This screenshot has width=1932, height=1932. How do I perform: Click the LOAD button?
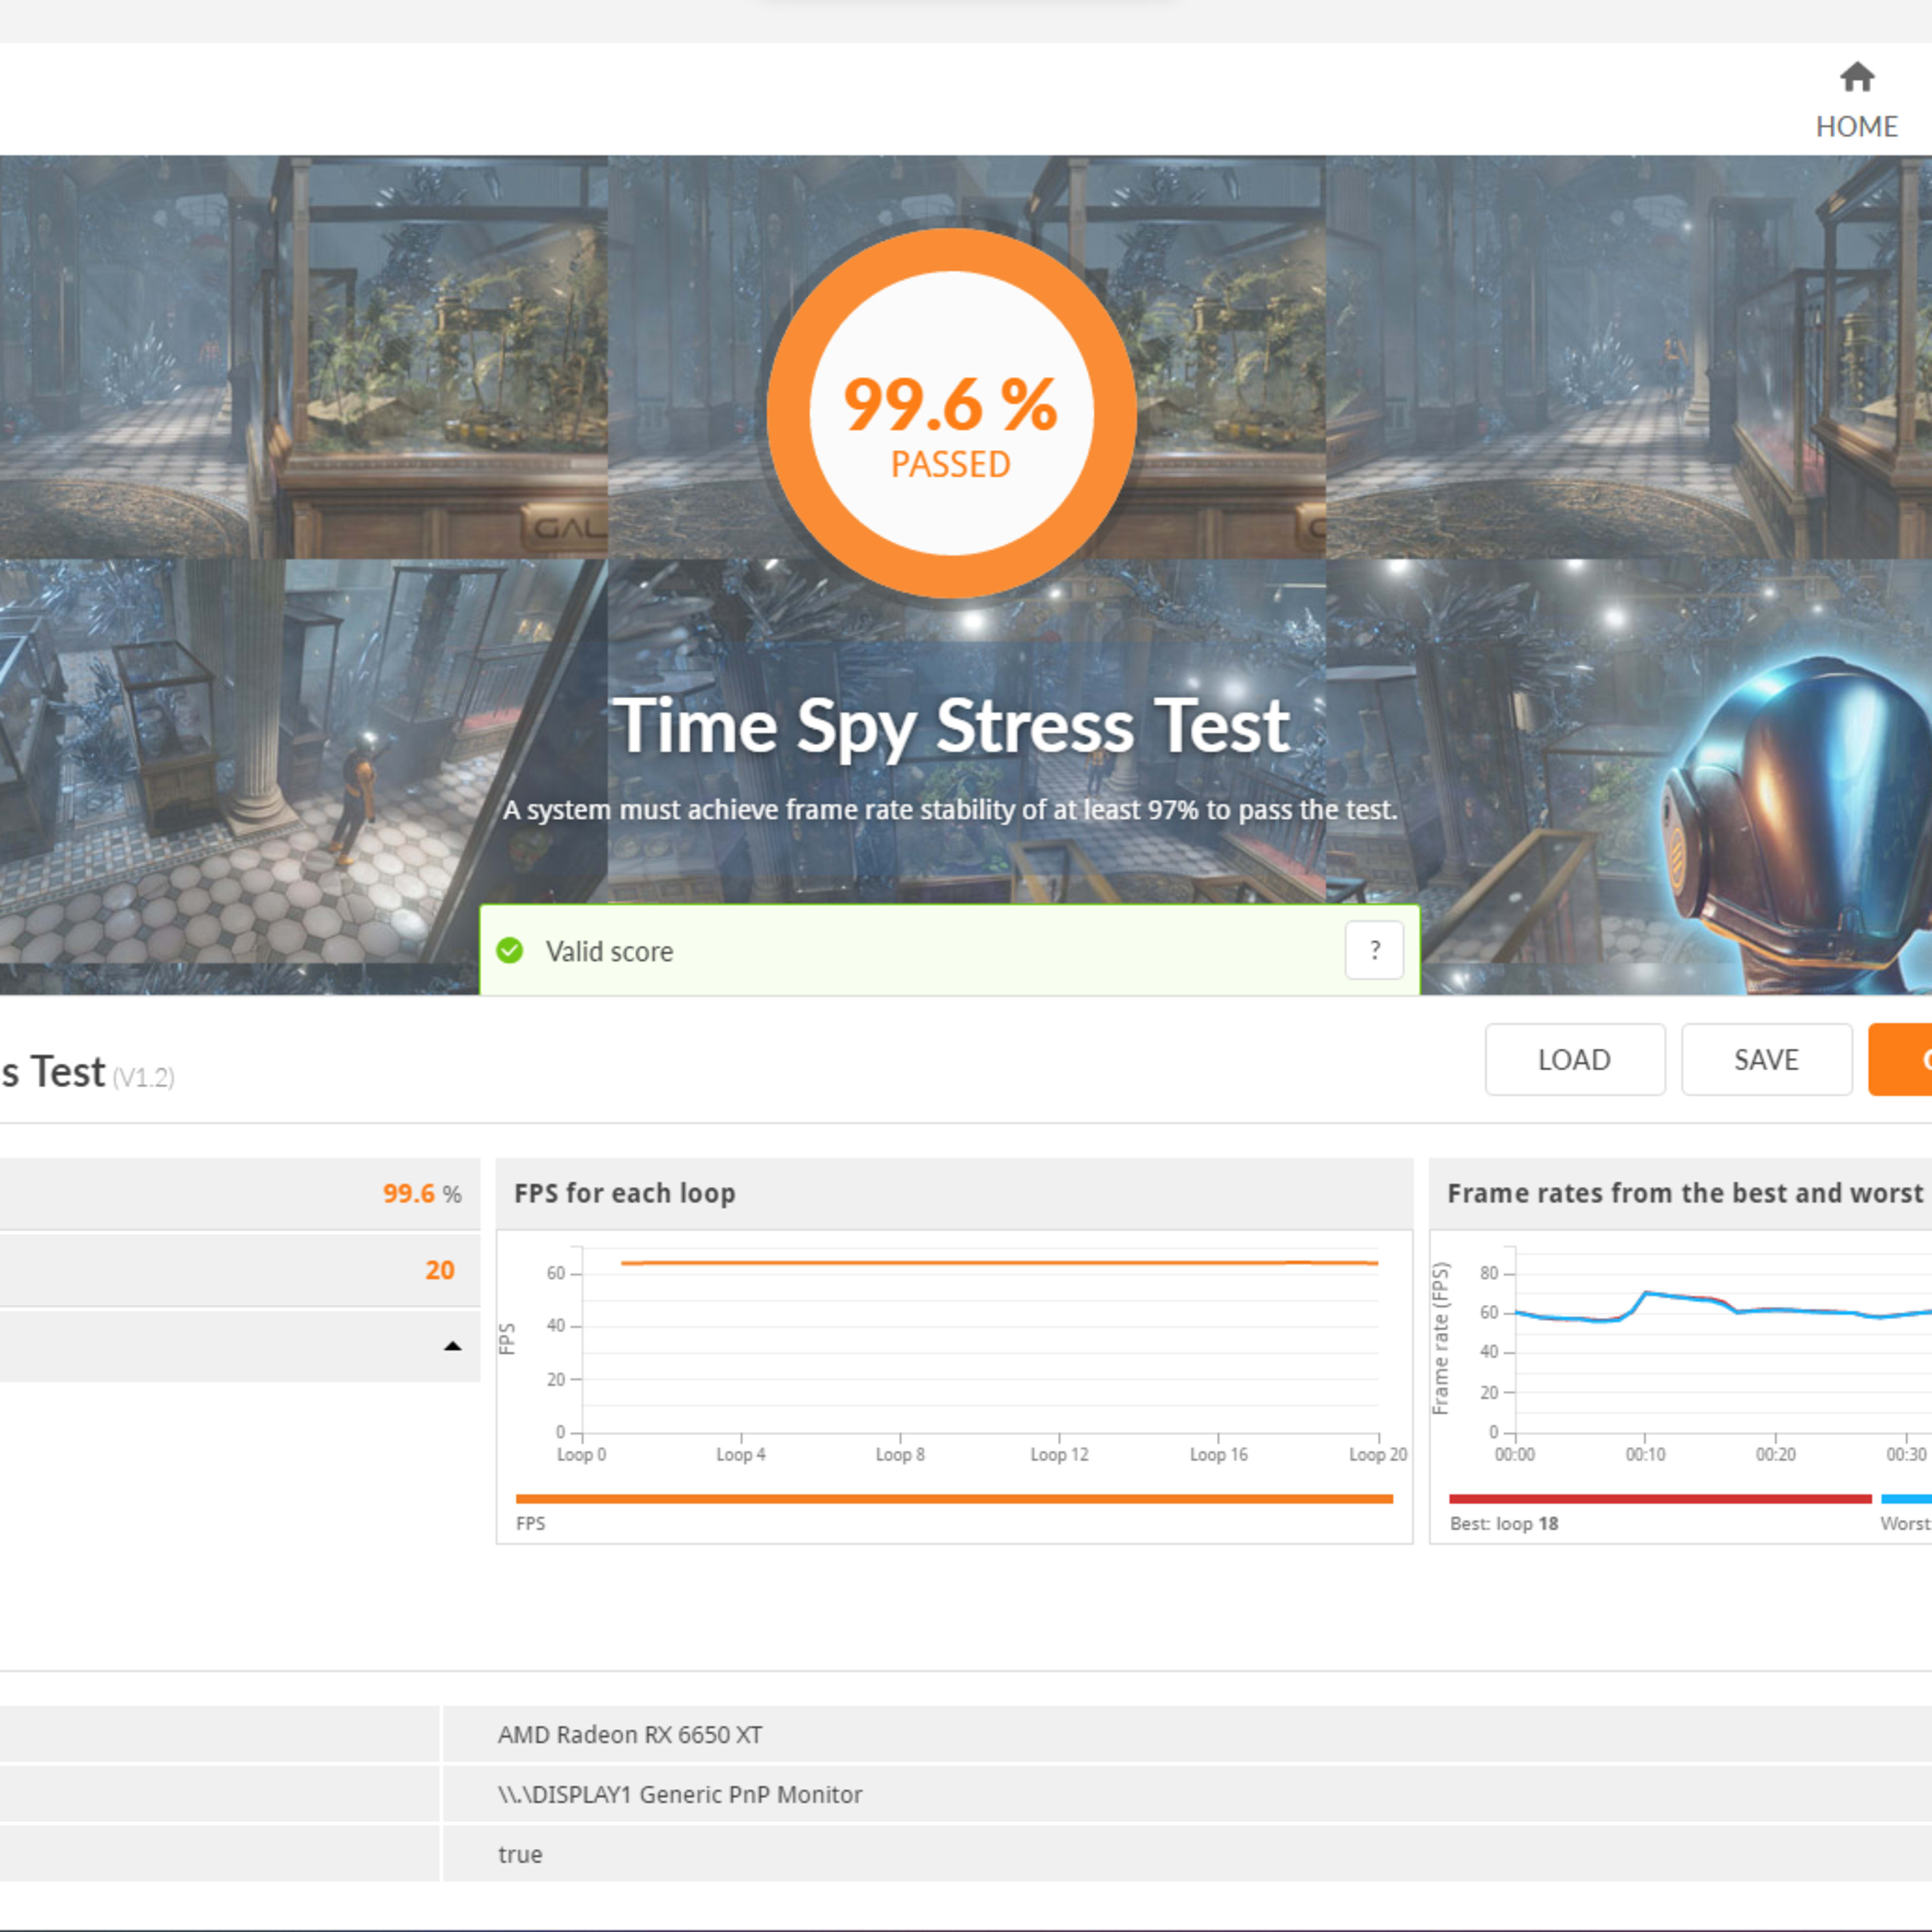click(1575, 1060)
